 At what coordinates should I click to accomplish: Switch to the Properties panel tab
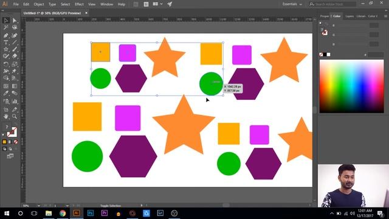[324, 16]
